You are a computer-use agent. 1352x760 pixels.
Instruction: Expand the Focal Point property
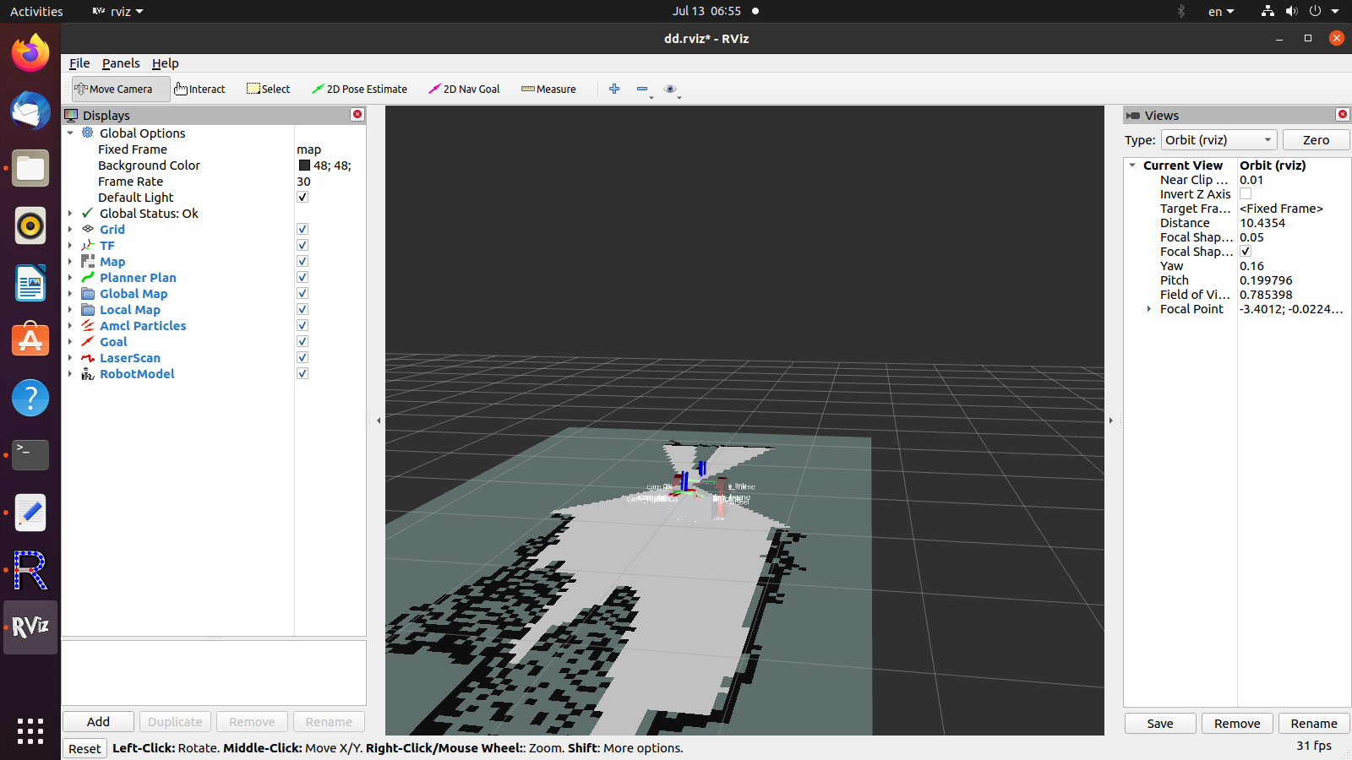[1149, 309]
